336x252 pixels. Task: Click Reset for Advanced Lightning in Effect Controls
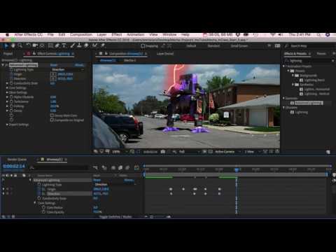[x=54, y=65]
